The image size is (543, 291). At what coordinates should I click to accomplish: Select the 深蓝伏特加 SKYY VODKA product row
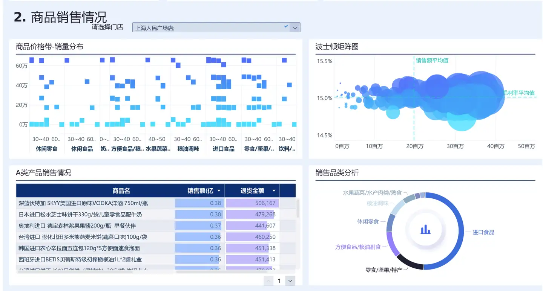(156, 203)
